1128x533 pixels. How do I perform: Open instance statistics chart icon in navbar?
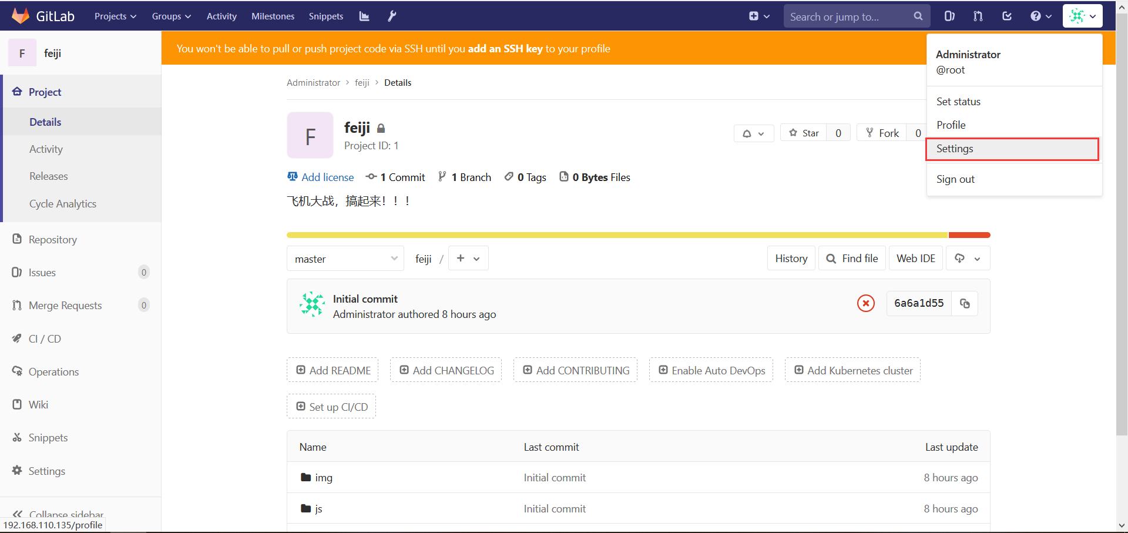tap(364, 16)
